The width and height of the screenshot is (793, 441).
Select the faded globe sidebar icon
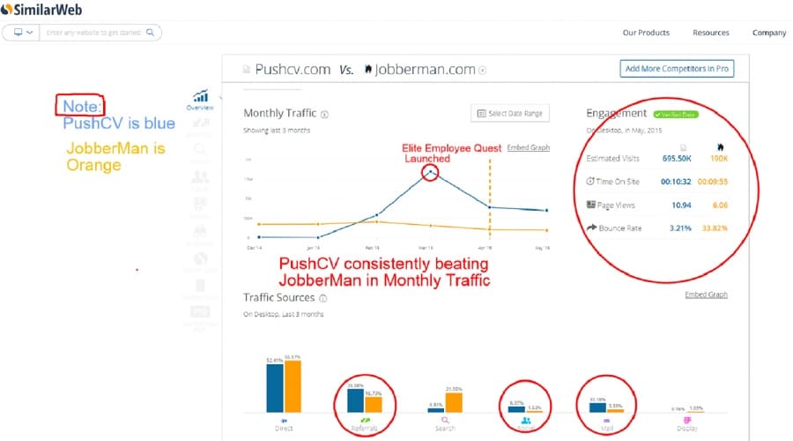(x=200, y=258)
